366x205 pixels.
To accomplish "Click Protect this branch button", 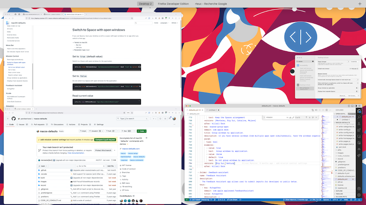I will click(103, 150).
